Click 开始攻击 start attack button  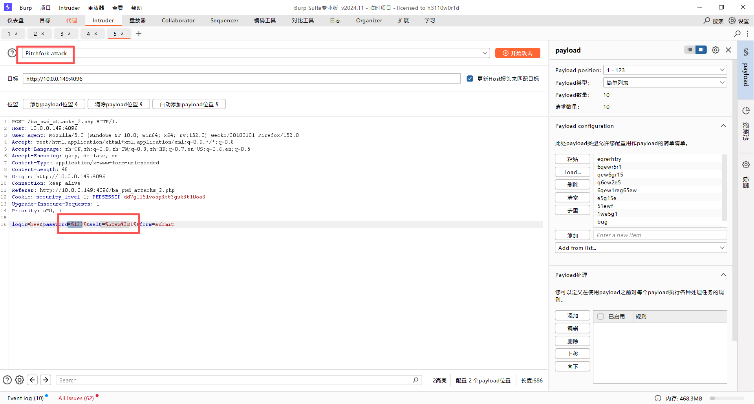tap(518, 53)
